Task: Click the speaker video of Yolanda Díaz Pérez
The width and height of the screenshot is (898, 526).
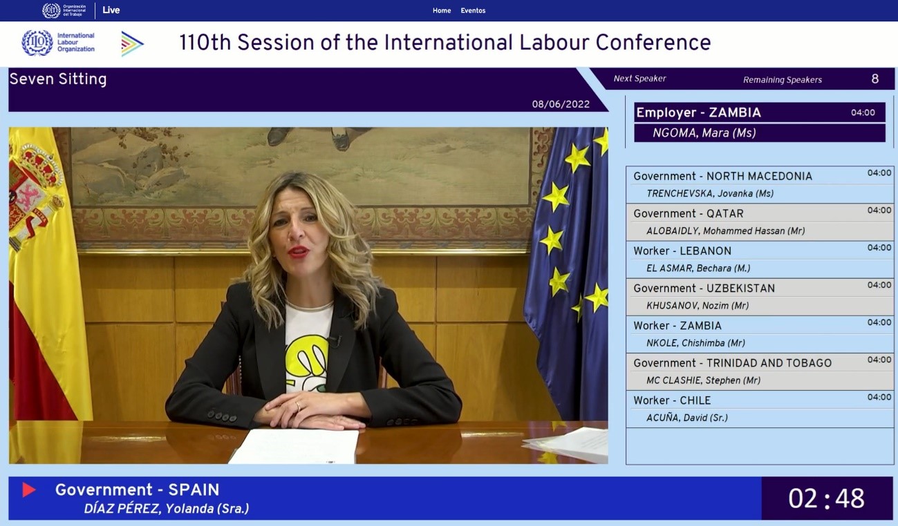Action: click(x=308, y=295)
